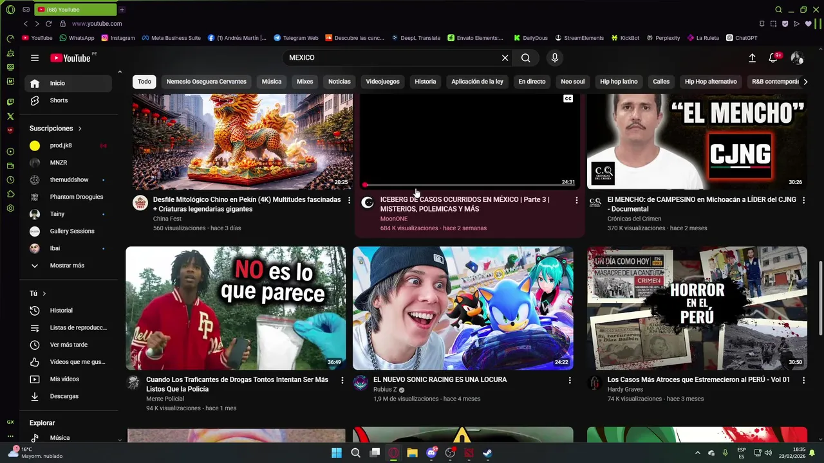
Task: Open the EL MENCHO CJNG thumbnail
Action: (697, 141)
